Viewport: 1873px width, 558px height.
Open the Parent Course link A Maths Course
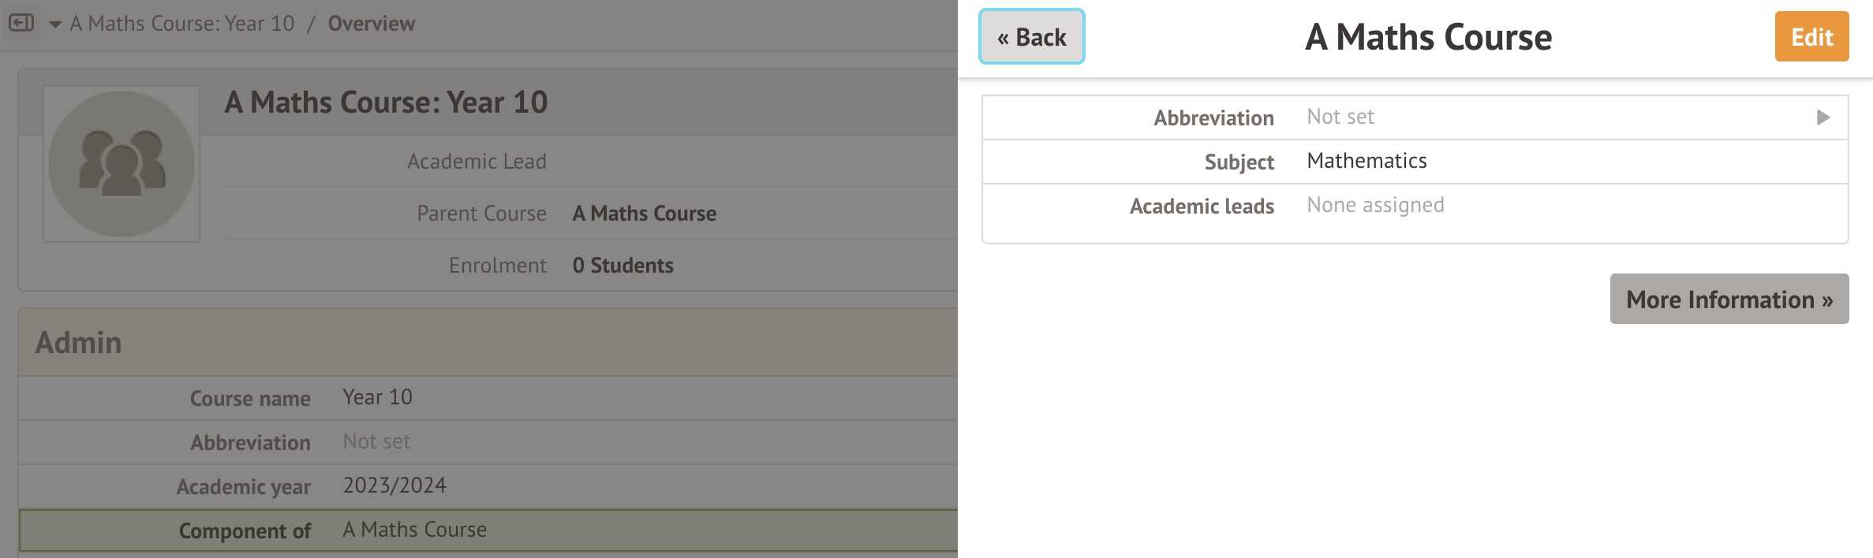[x=644, y=213]
